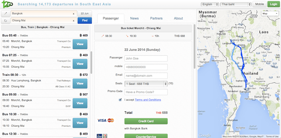
Task: Click the Bus 12:30 departure heading
Action: click(x=15, y=134)
